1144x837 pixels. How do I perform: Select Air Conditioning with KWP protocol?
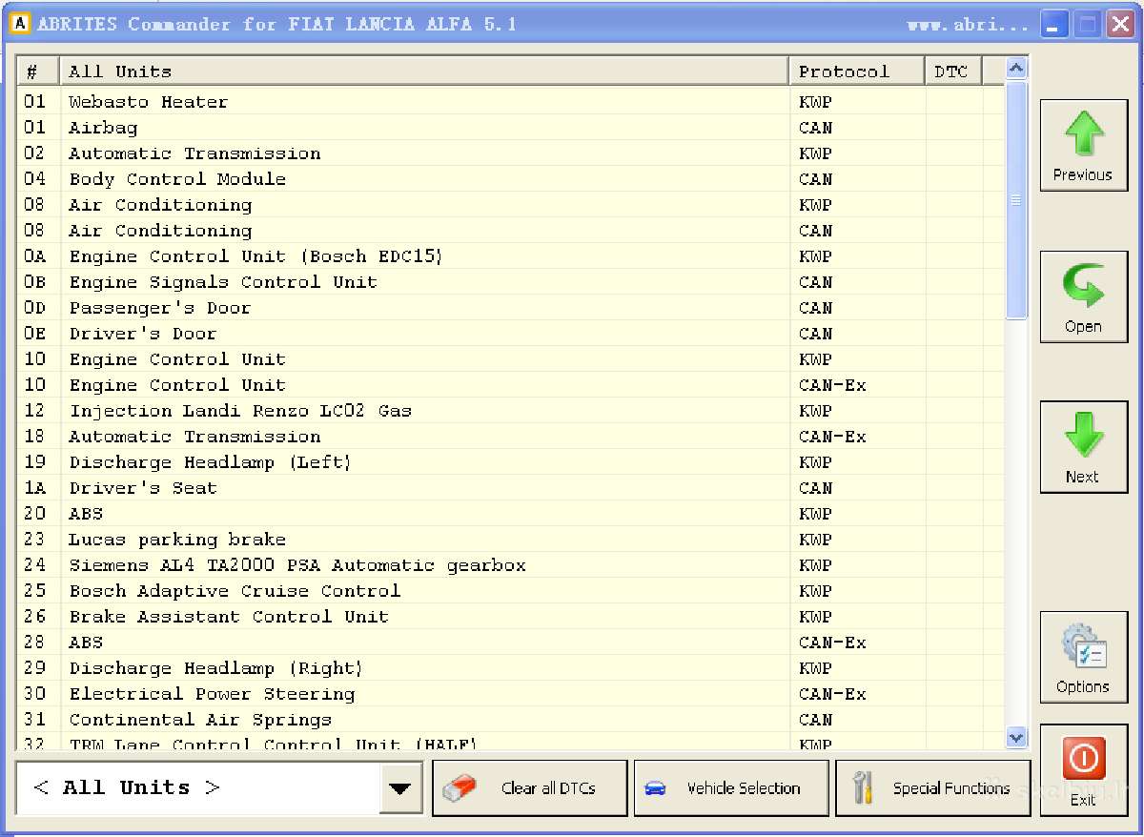click(x=511, y=205)
